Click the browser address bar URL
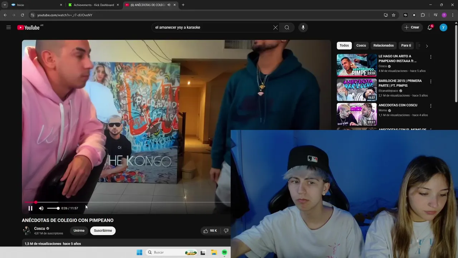The width and height of the screenshot is (458, 258). click(x=65, y=15)
